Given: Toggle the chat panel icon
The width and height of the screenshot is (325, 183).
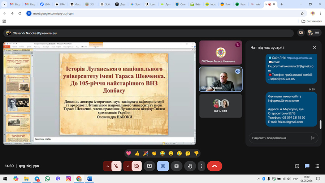Looking at the screenshot, I should (307, 166).
